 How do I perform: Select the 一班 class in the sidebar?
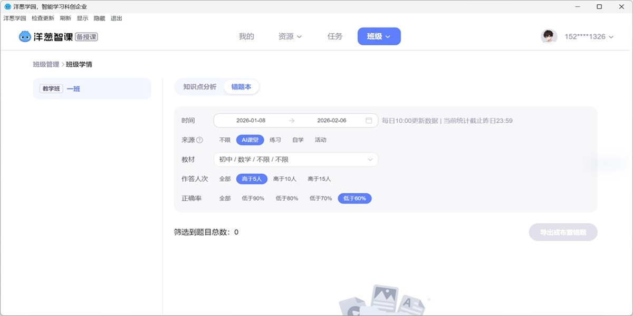pos(74,88)
